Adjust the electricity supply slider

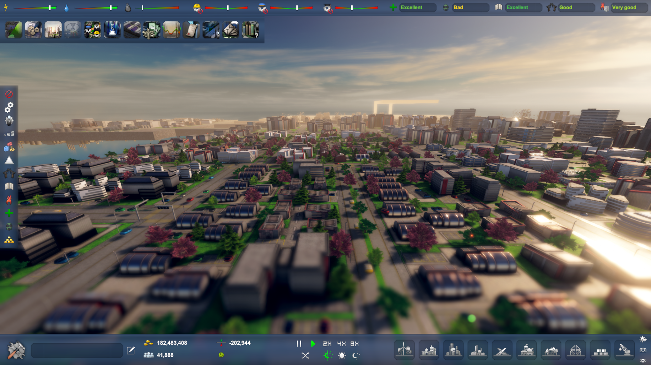(35, 7)
